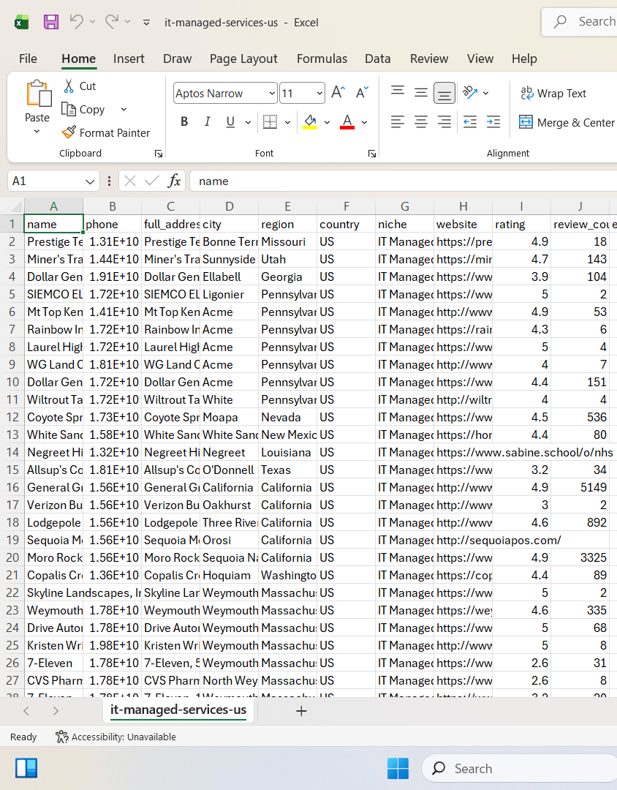Screen dimensions: 617x790
Task: Click the taskbar Search box
Action: 519,768
